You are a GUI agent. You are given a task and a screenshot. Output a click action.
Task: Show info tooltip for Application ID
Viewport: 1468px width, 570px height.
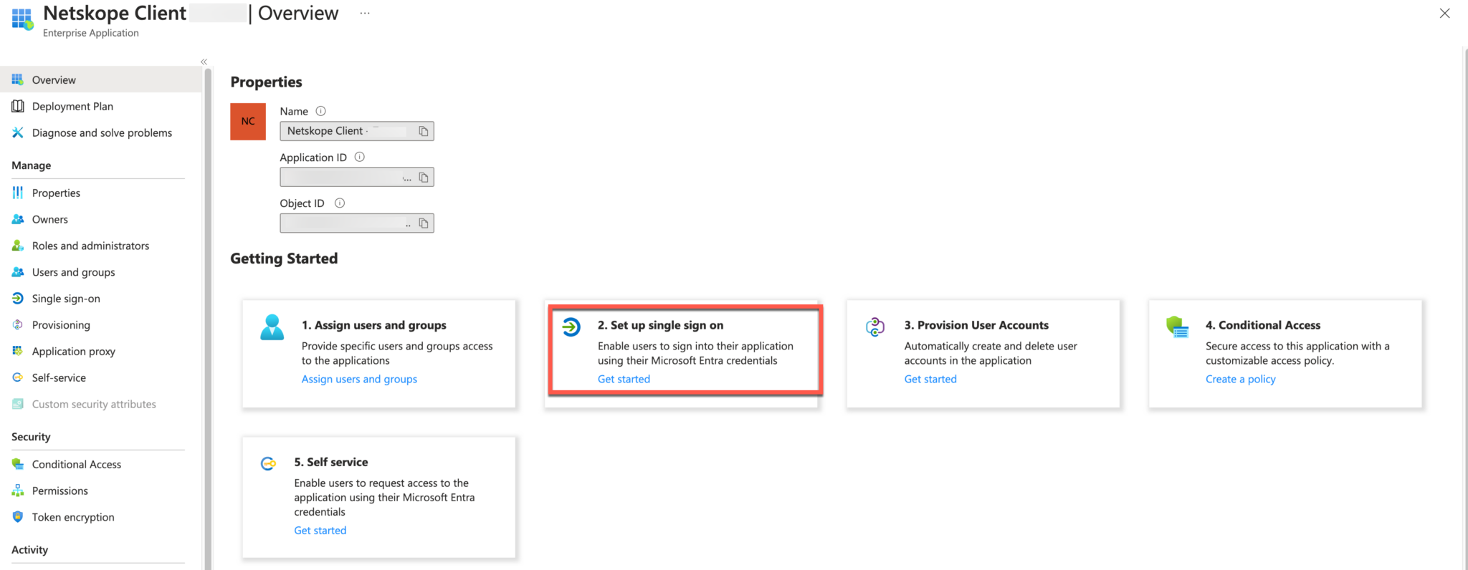pyautogui.click(x=360, y=158)
